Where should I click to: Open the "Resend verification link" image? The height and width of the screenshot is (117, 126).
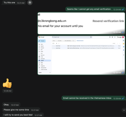point(81,23)
